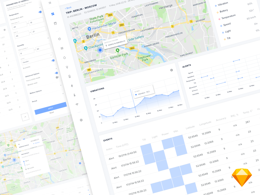Toggle the Temperature alert switch
Screen dimensions: 260x195
click(40, 12)
